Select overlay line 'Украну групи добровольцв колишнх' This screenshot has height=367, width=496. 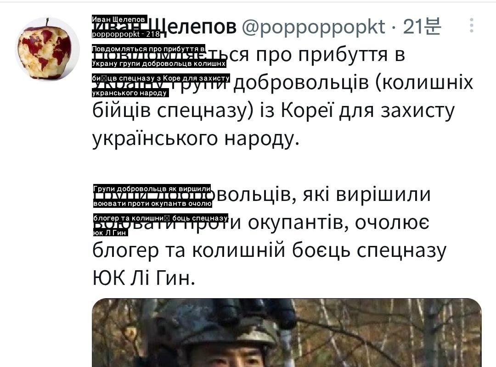point(159,63)
